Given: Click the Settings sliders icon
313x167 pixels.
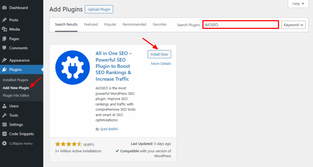Looking at the screenshot, I should (x=4, y=124).
